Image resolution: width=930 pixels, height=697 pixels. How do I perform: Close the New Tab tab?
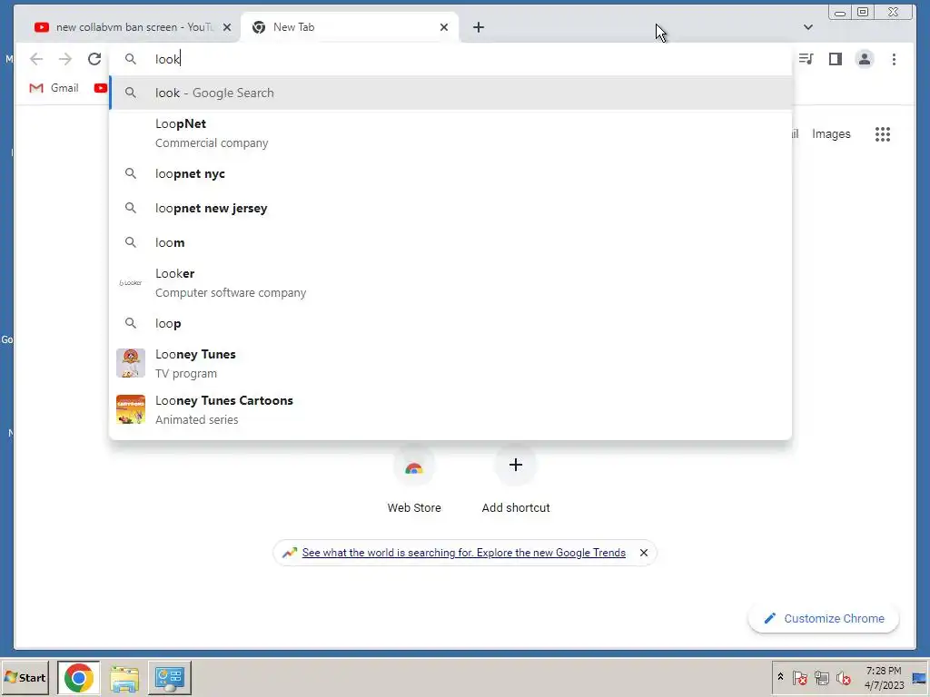pyautogui.click(x=443, y=27)
